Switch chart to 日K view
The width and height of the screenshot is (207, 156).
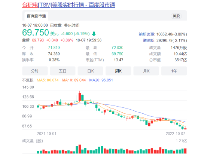click(x=91, y=71)
